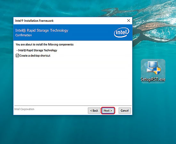Go back with the < Back button
This screenshot has height=144, width=176.
94,111
